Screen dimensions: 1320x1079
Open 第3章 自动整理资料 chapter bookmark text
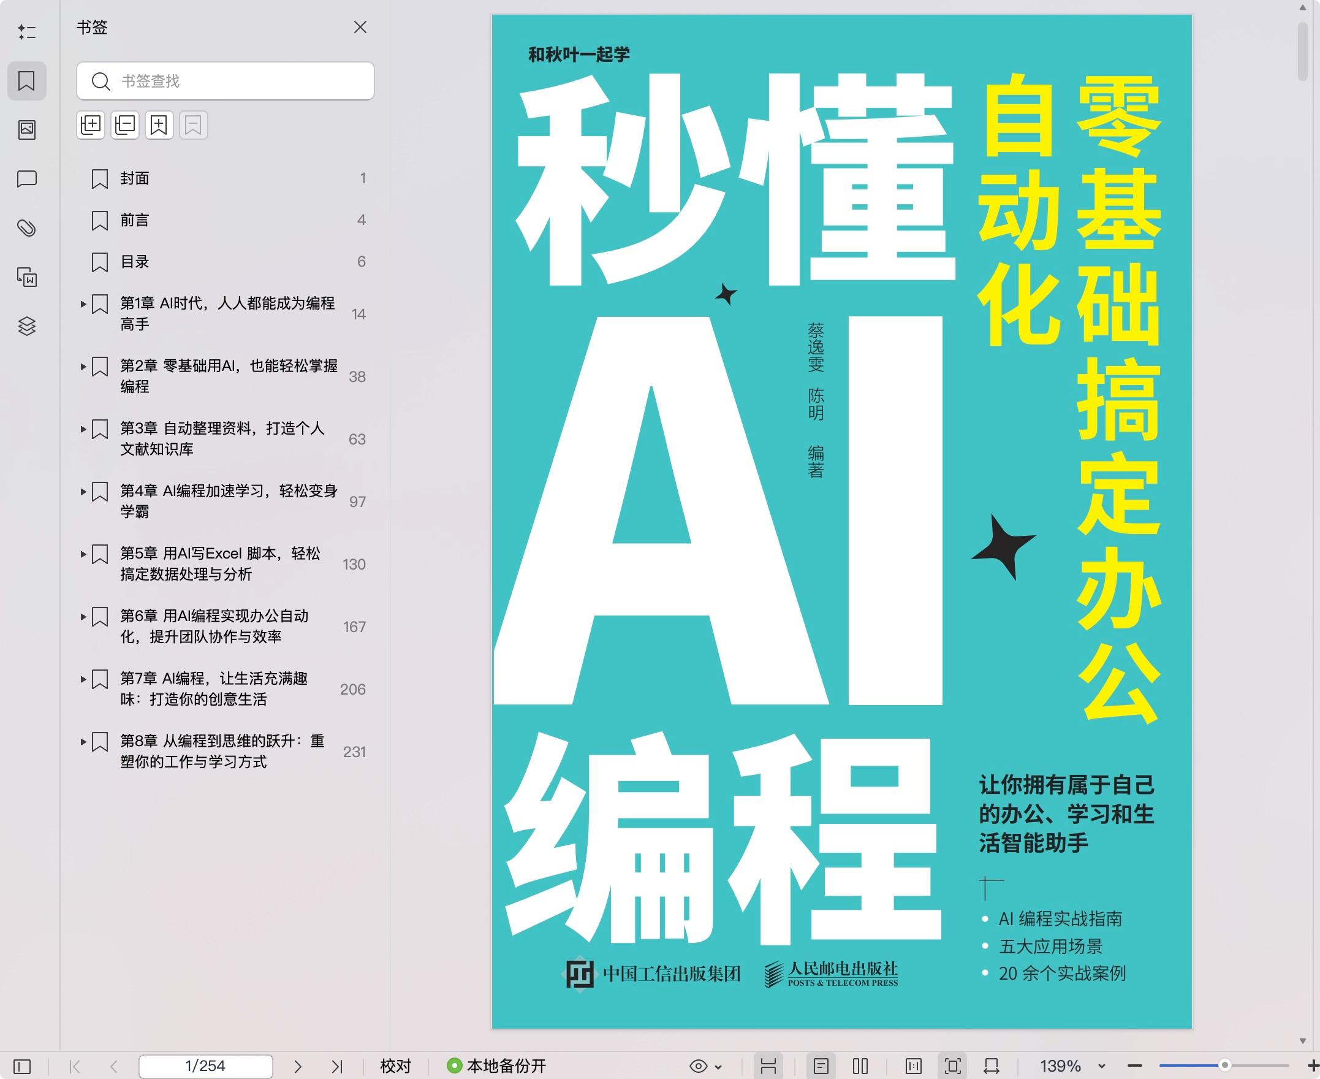(222, 439)
